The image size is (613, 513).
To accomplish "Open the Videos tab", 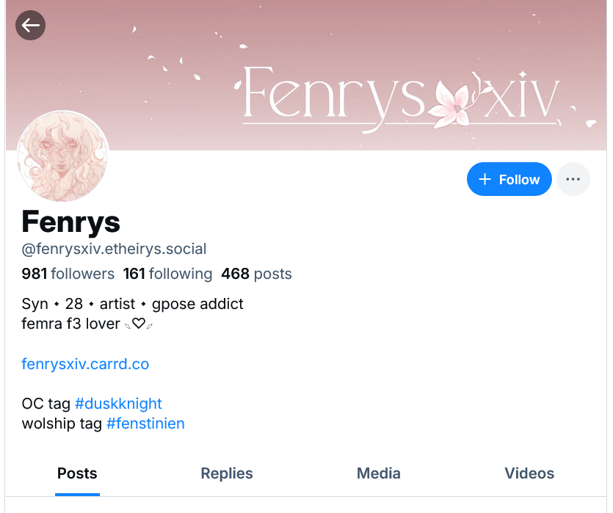I will pos(529,473).
